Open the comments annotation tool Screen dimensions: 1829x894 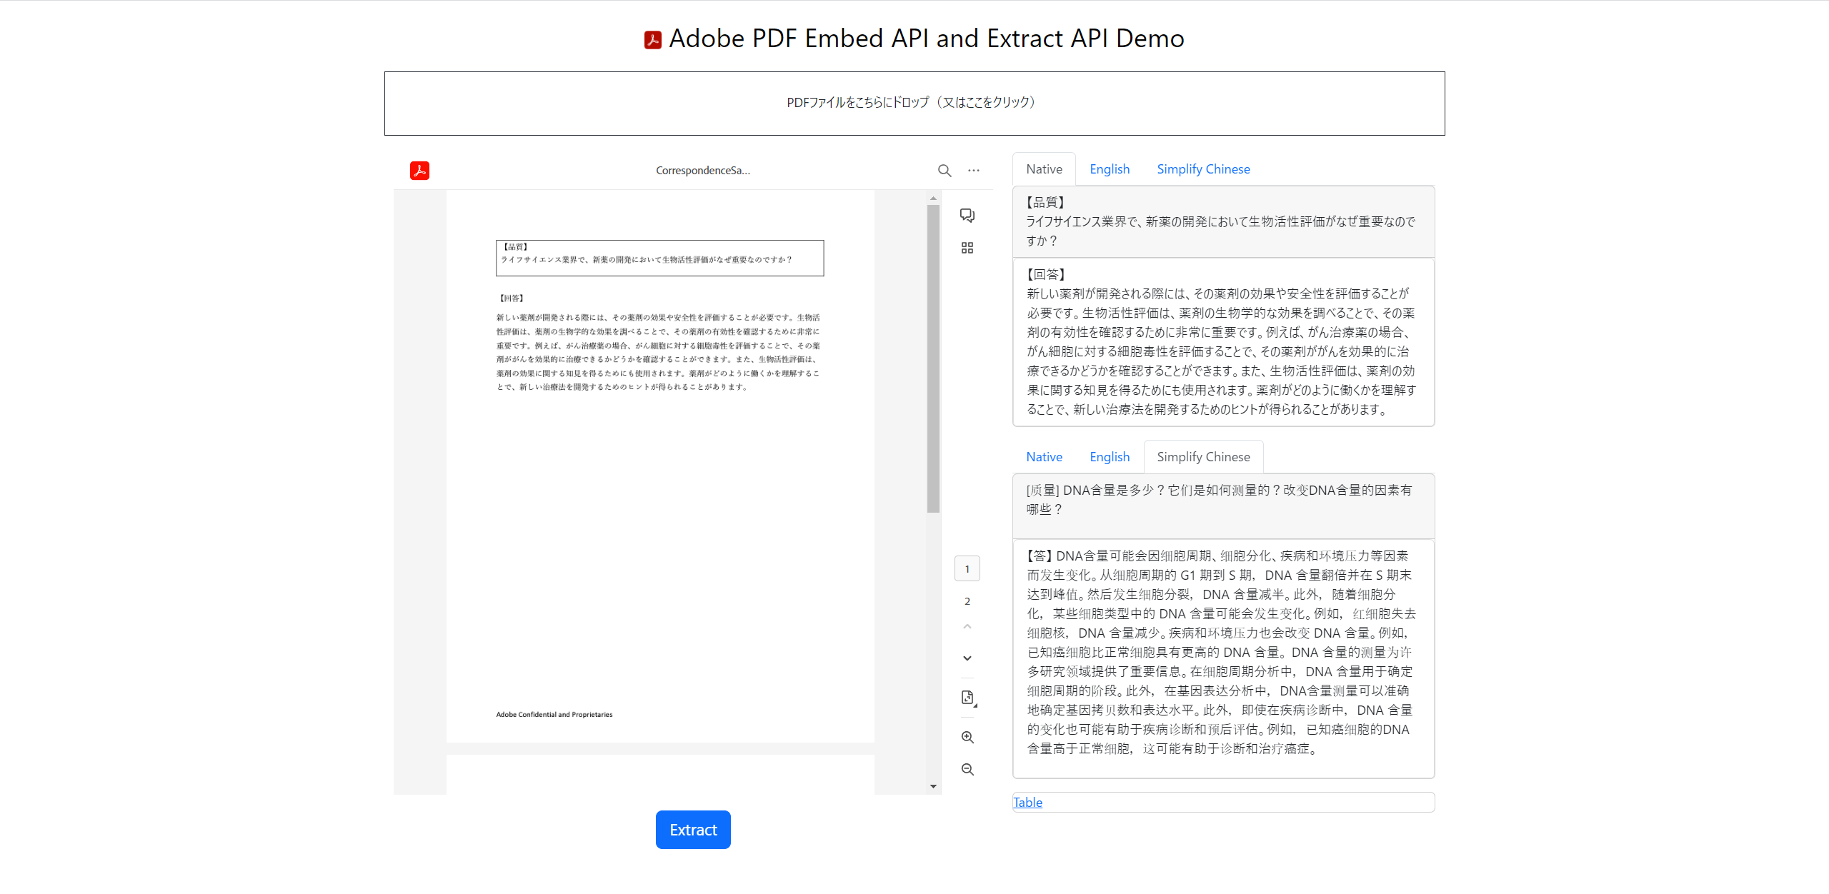tap(967, 214)
